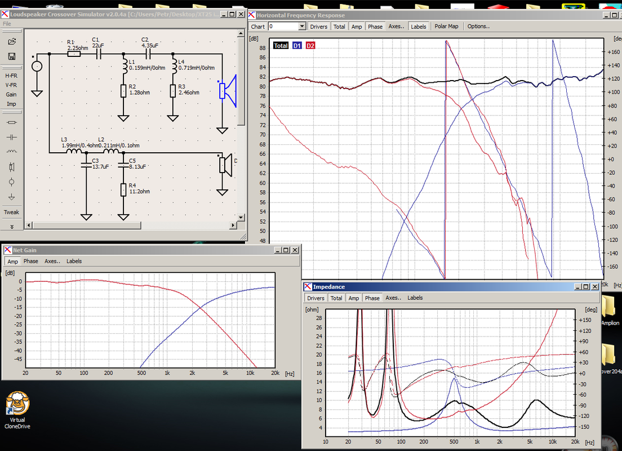This screenshot has height=451, width=622.
Task: Click the blue D1 legend label
Action: point(297,46)
